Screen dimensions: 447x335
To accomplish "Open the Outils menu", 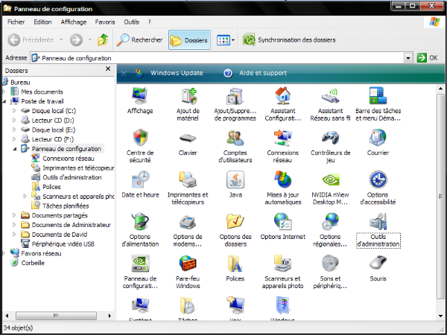I will pos(131,22).
